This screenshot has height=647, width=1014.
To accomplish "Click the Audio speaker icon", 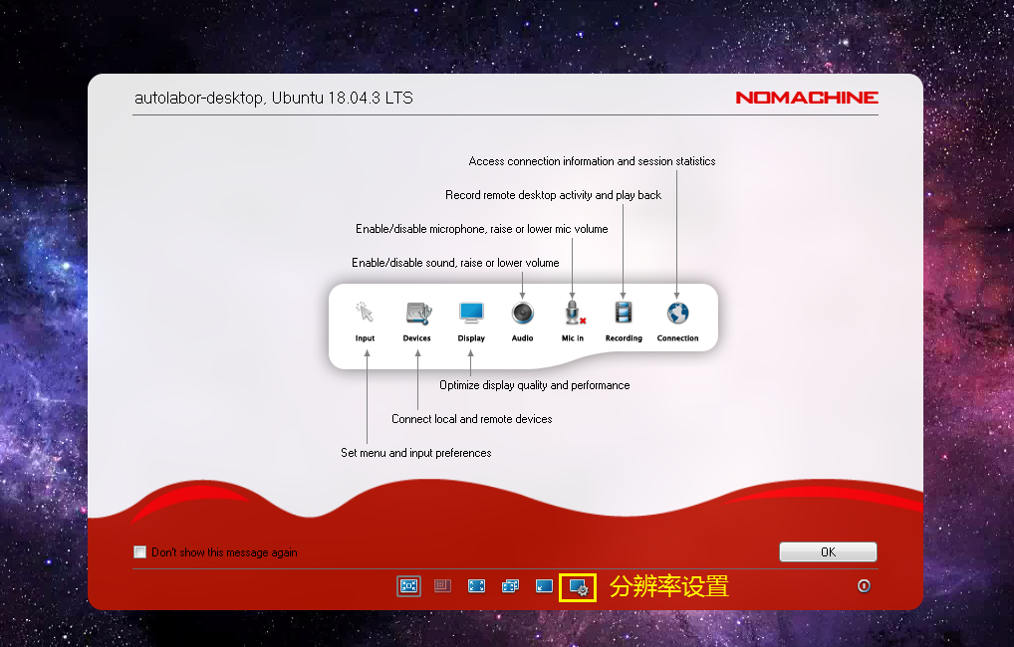I will pos(523,314).
